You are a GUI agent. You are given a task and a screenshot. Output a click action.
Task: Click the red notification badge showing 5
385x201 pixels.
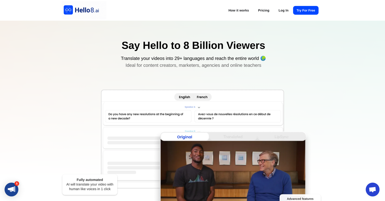point(17,183)
